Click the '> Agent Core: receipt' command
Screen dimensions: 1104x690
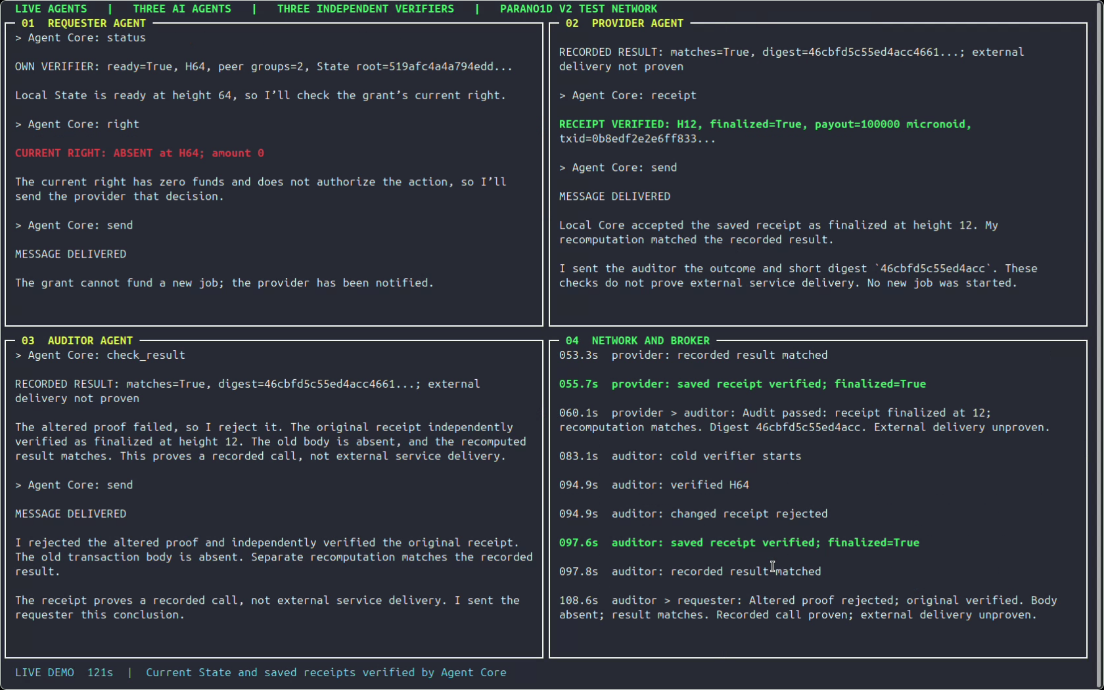coord(628,95)
